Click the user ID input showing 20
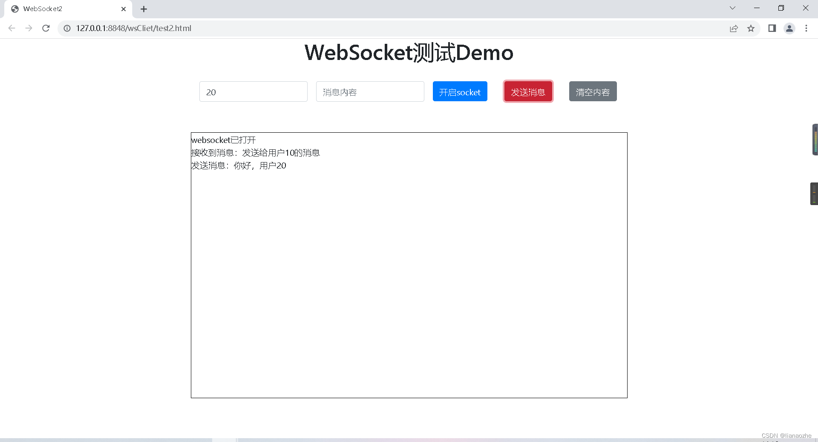The image size is (818, 442). tap(253, 91)
